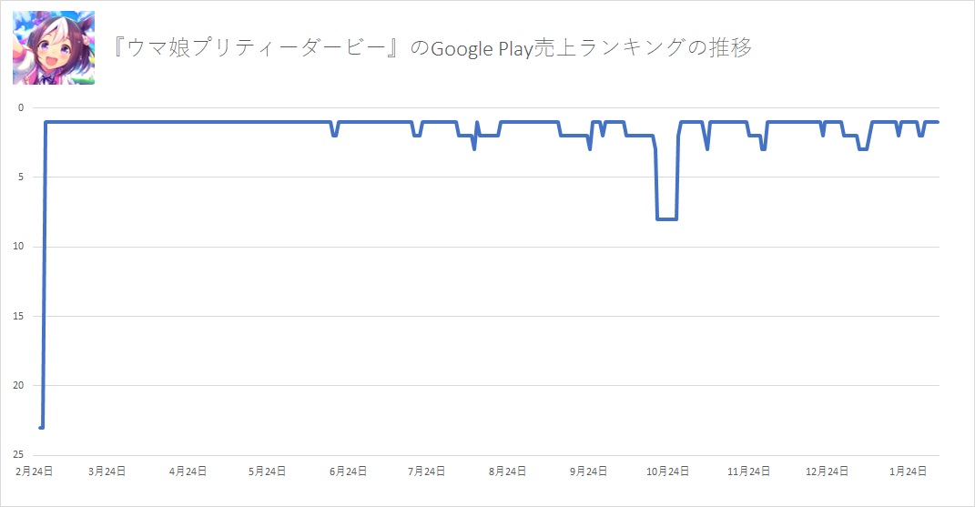Click the 8月24日 date label
The height and width of the screenshot is (507, 975).
click(x=507, y=471)
